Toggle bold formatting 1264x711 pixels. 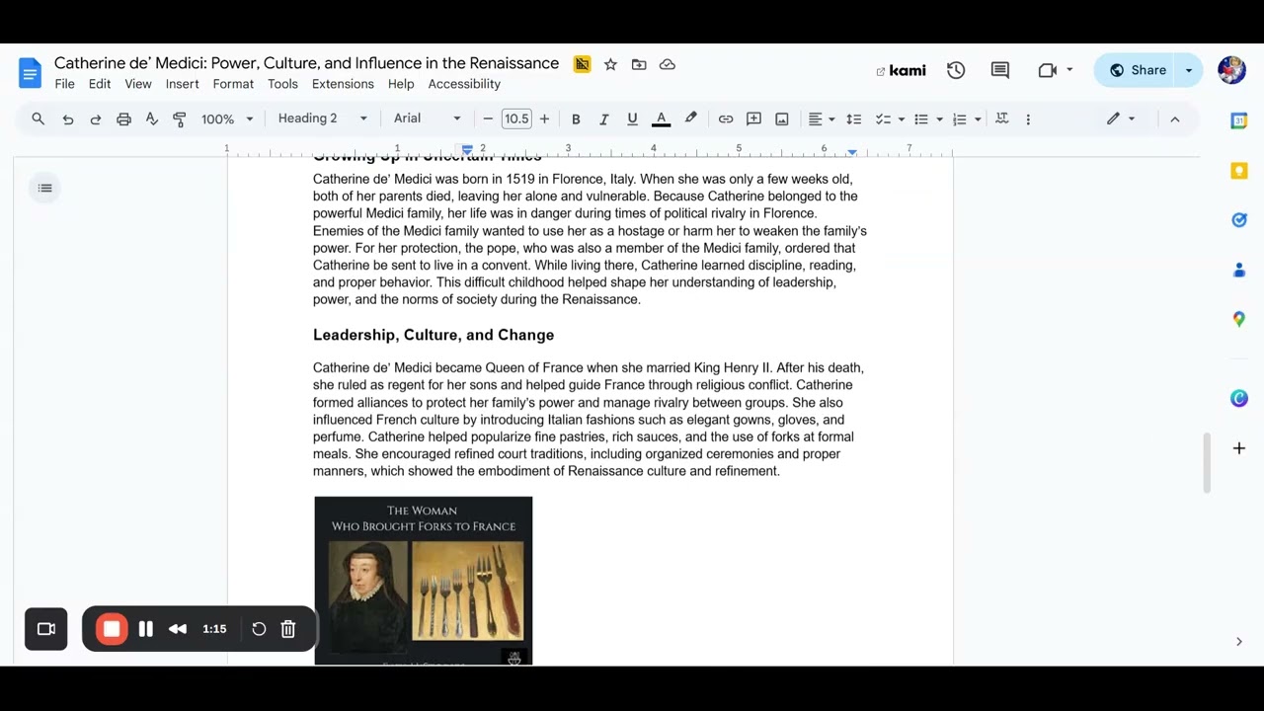click(x=576, y=118)
